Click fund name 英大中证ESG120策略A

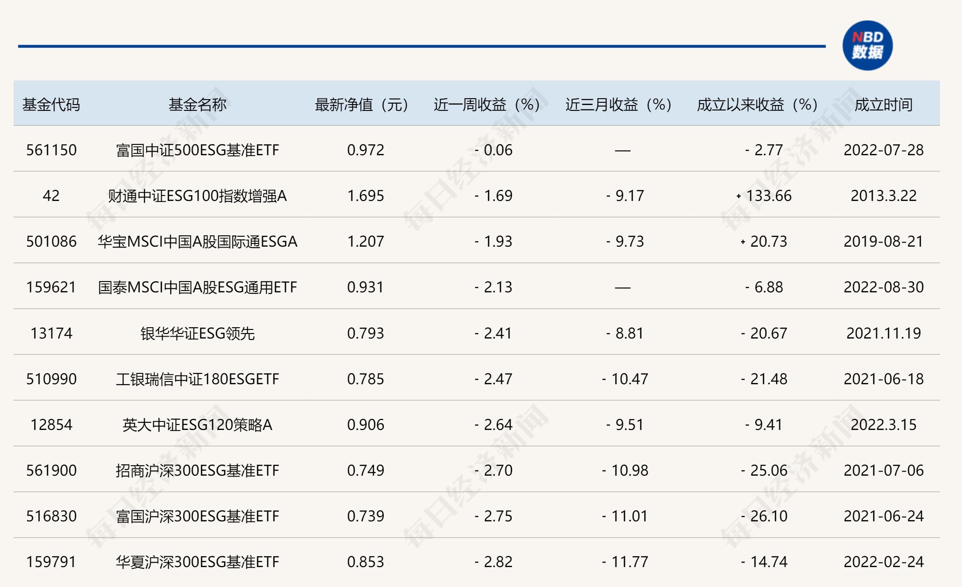click(197, 425)
